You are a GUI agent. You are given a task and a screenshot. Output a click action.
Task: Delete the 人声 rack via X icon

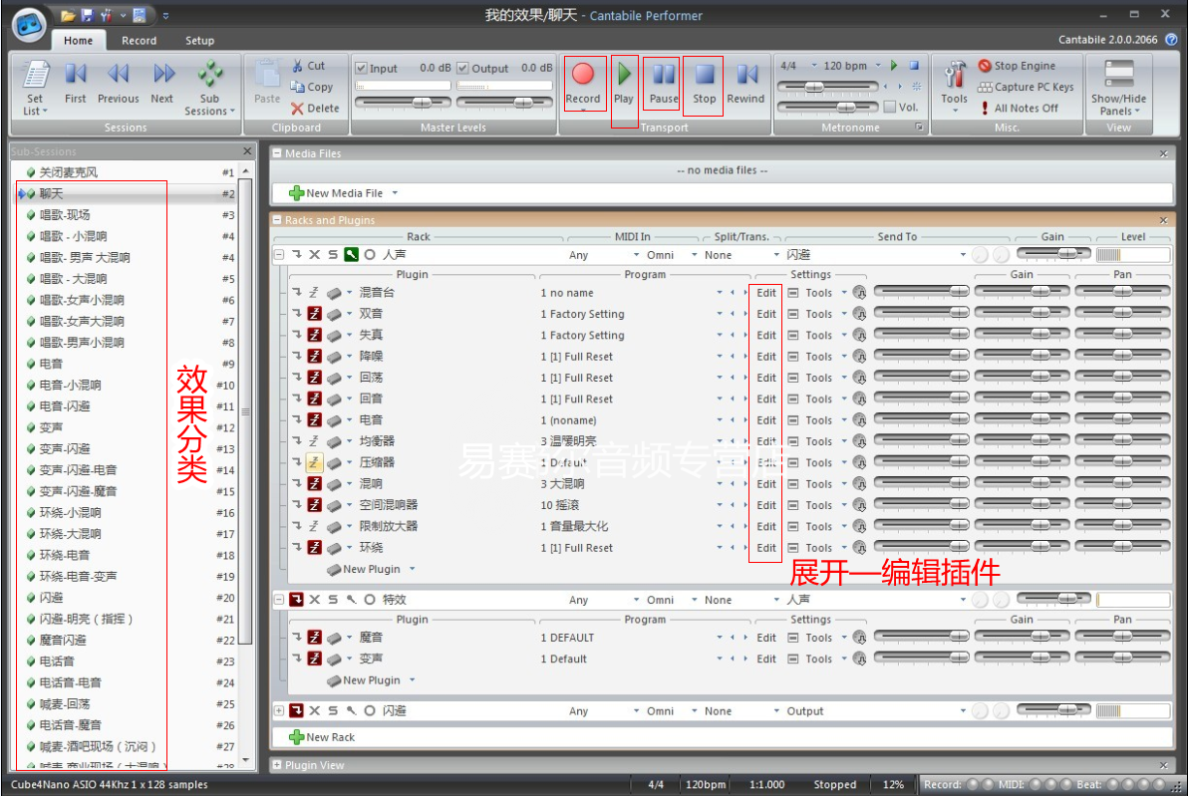314,255
